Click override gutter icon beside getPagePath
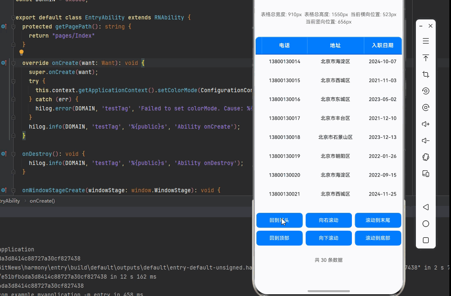This screenshot has height=296, width=451. tap(4, 26)
